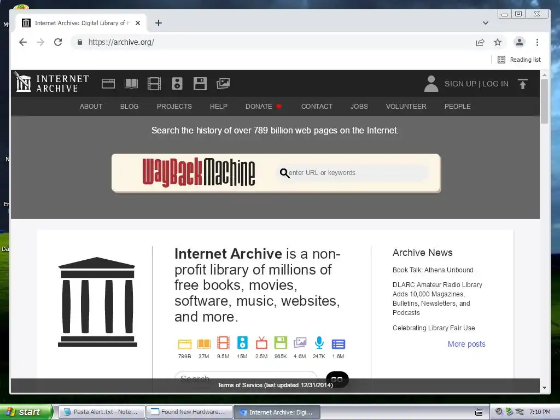This screenshot has height=420, width=560.
Task: Open the ABOUT menu item
Action: tap(91, 107)
